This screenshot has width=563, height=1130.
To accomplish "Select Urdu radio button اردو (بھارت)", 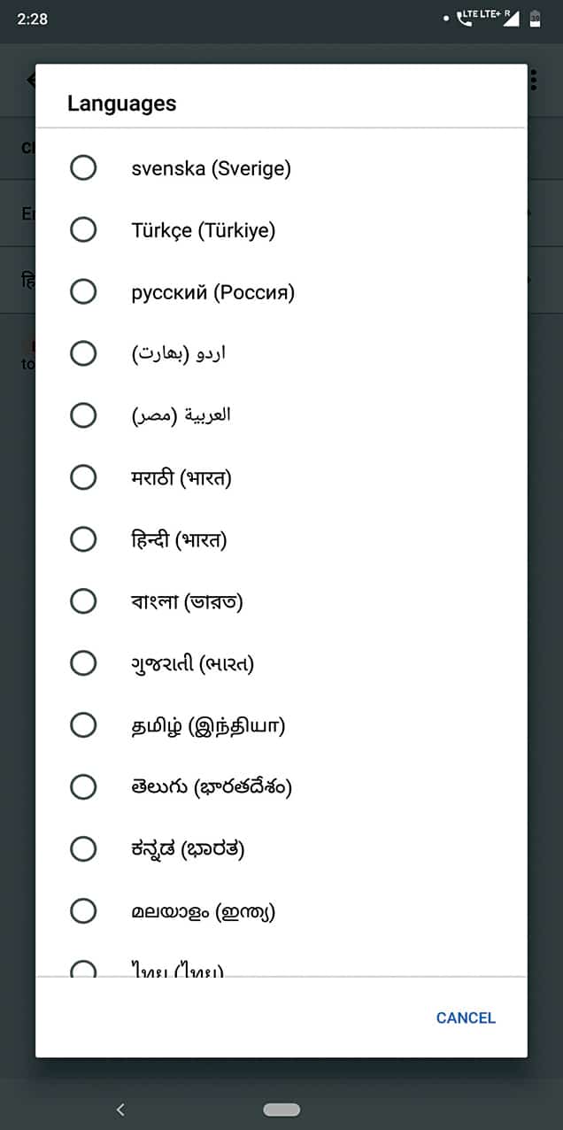I will [83, 353].
